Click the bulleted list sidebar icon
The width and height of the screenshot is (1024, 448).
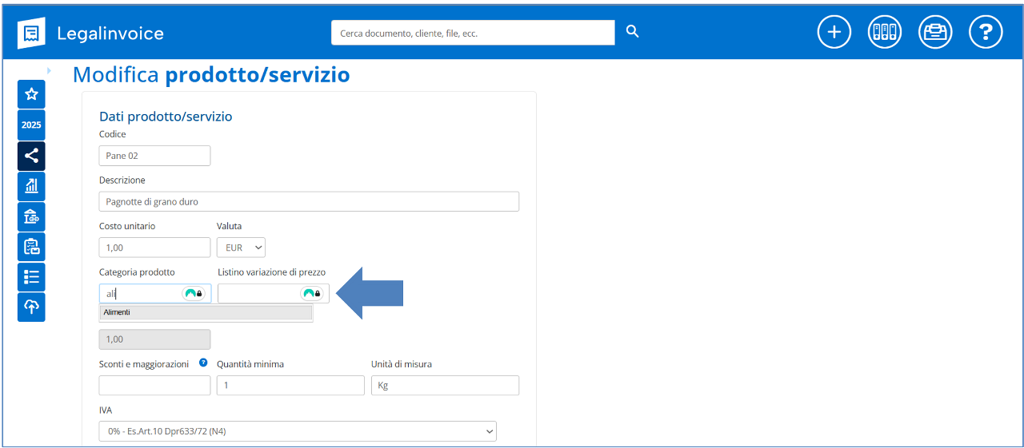point(31,277)
